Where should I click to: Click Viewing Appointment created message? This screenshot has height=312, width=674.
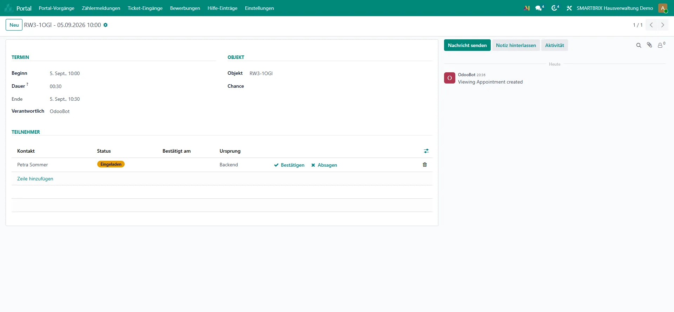click(490, 82)
